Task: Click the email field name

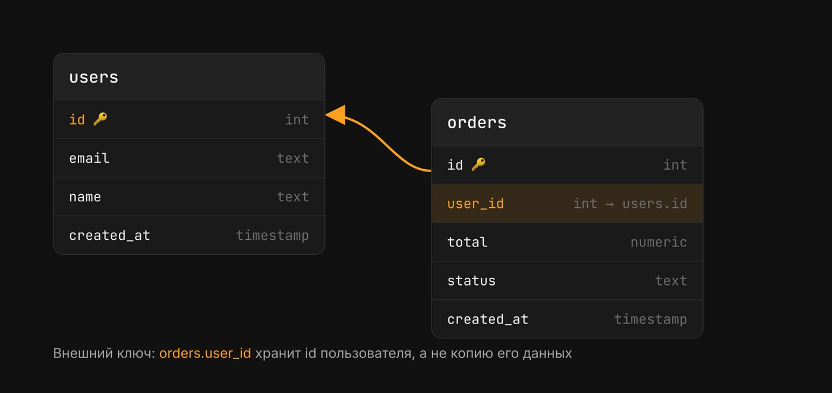Action: click(89, 158)
